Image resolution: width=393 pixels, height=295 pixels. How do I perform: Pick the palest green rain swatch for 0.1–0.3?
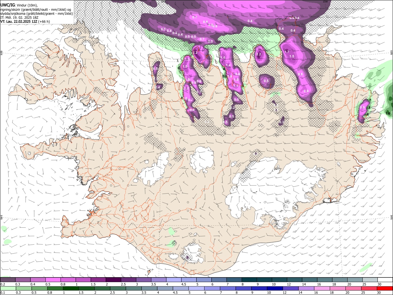point(8,288)
